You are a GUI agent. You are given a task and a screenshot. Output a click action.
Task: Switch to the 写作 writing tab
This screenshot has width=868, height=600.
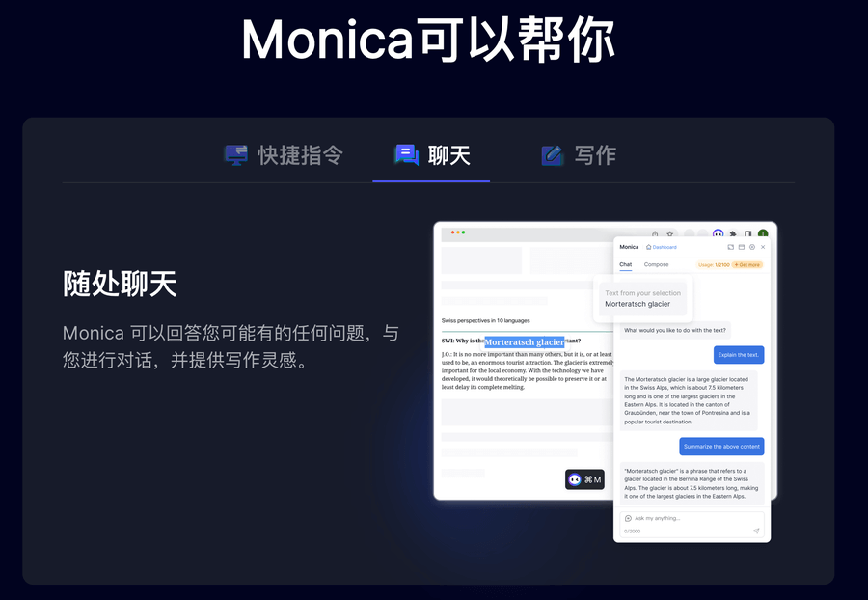point(579,155)
